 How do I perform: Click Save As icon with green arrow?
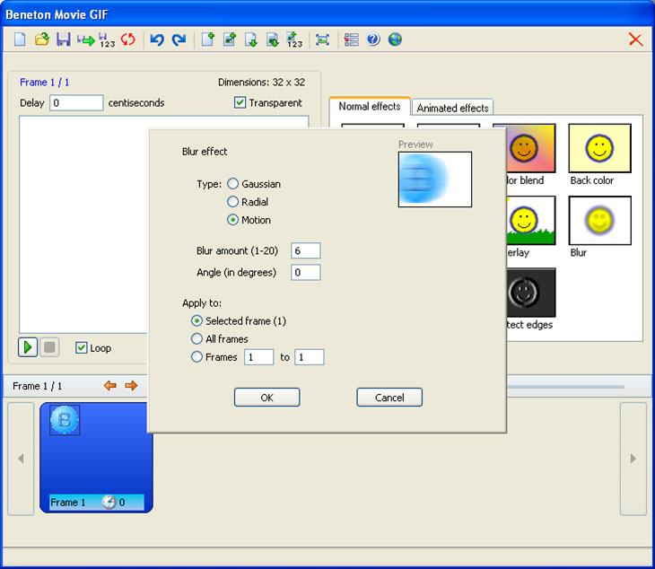[x=86, y=40]
